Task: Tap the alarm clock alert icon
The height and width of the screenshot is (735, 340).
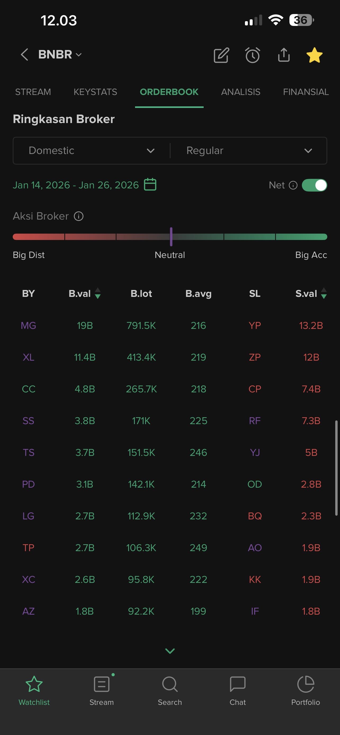Action: coord(253,55)
